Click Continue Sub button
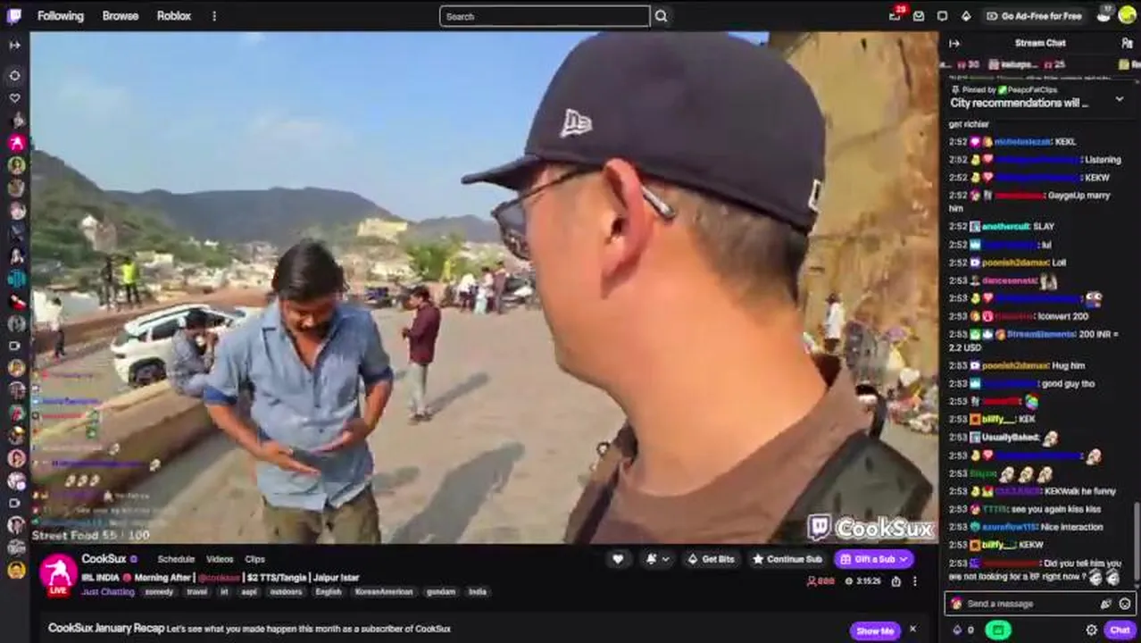1141x643 pixels. (x=787, y=559)
